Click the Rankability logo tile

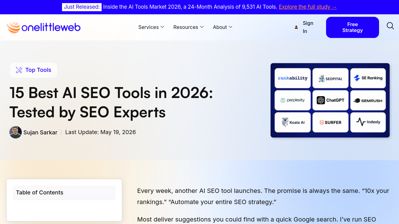pos(293,78)
